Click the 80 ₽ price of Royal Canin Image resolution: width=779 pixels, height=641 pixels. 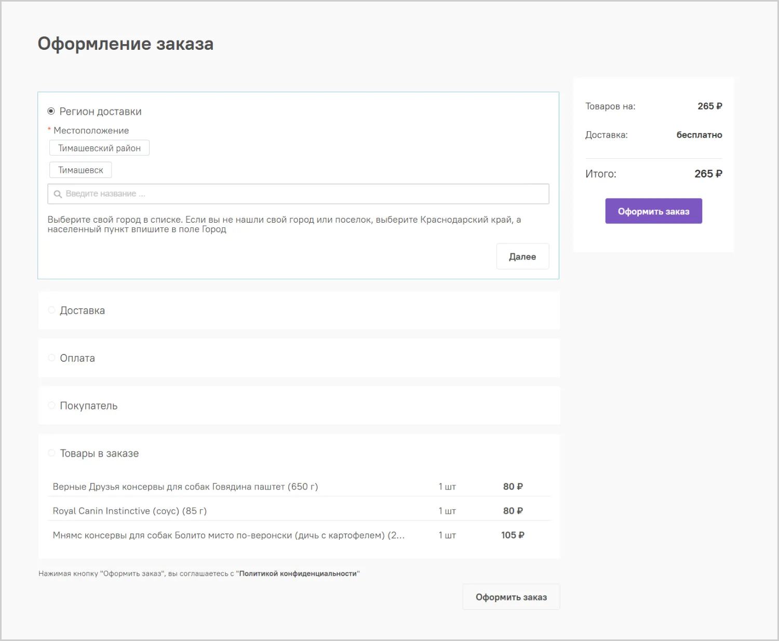click(x=513, y=511)
